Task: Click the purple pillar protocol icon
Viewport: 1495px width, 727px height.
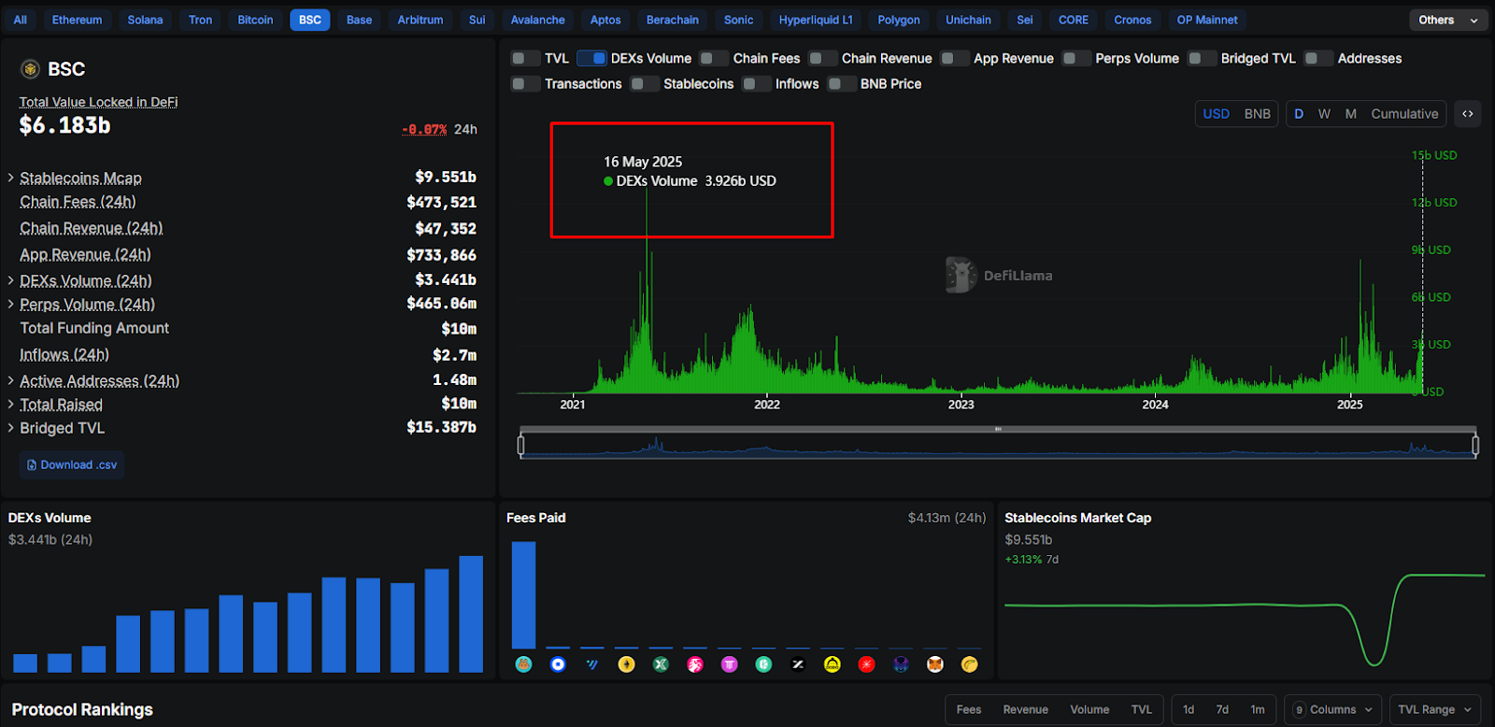Action: click(730, 664)
